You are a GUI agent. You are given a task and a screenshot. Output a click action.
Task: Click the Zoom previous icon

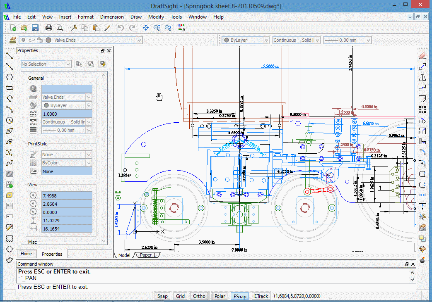click(x=168, y=28)
